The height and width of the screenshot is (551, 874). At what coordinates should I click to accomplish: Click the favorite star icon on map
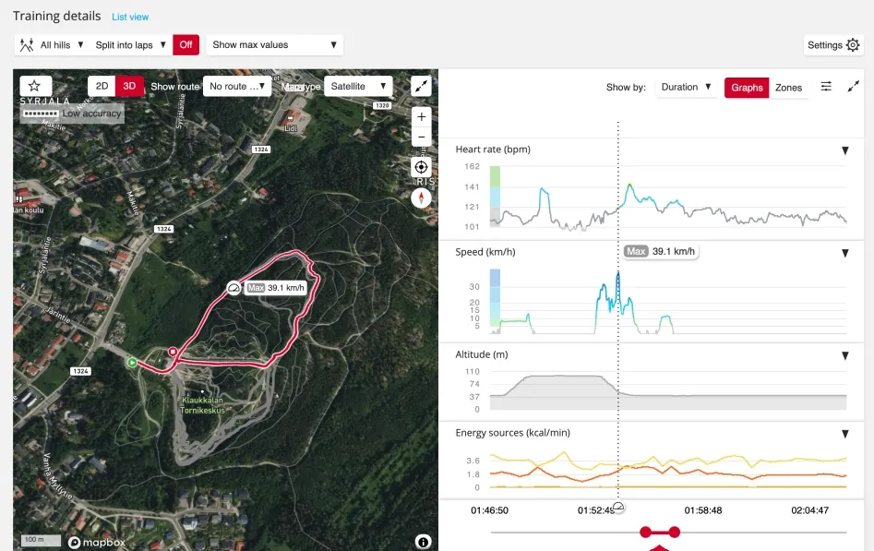click(35, 86)
